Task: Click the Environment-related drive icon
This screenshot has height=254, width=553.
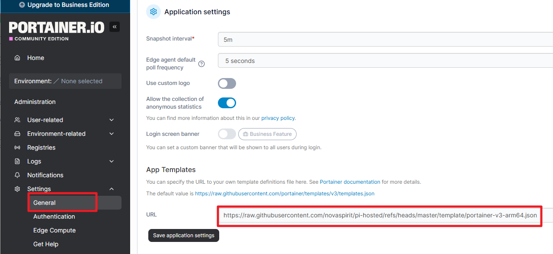Action: [17, 134]
